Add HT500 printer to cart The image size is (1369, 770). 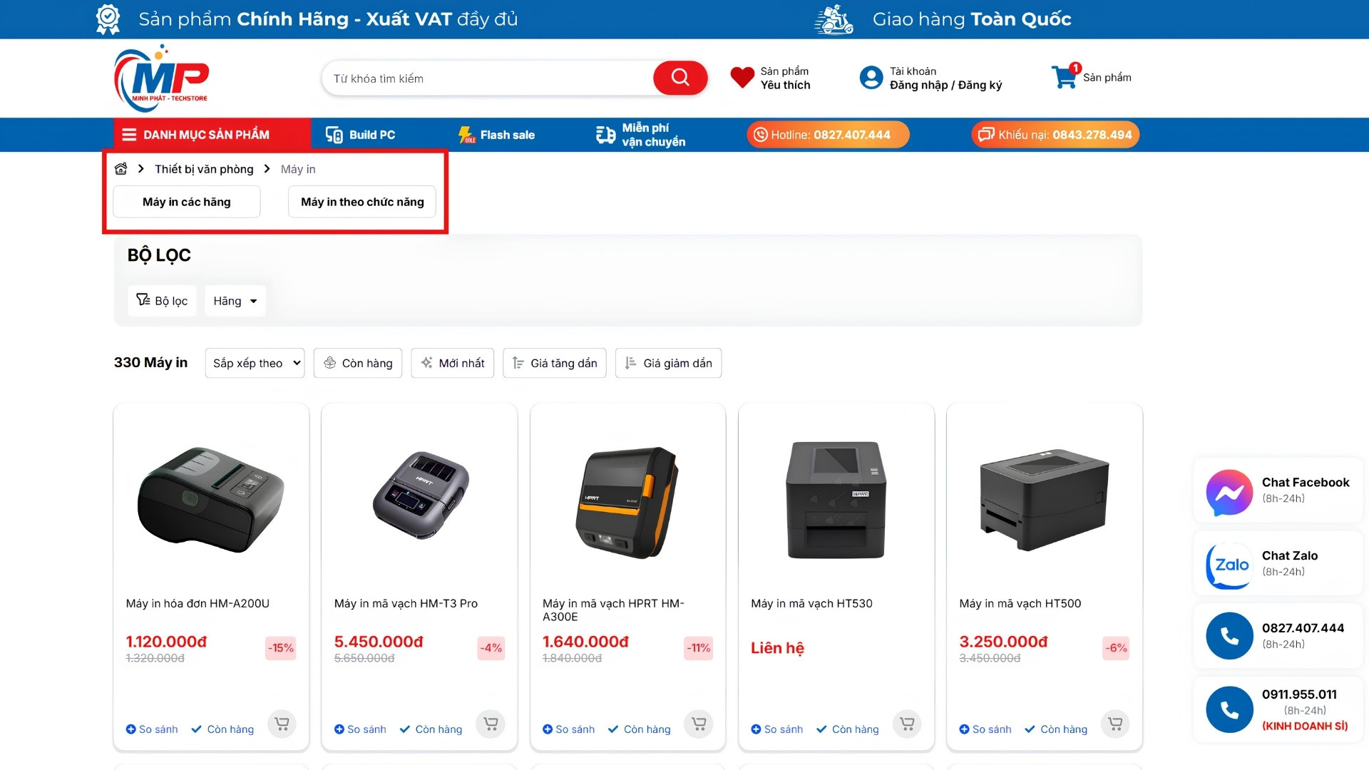[1115, 724]
